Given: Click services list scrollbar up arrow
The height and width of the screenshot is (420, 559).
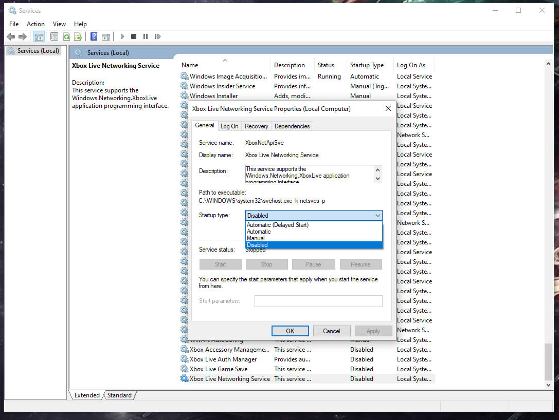Looking at the screenshot, I should 548,64.
